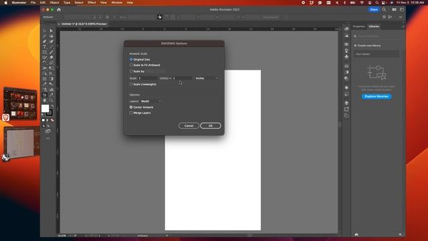Open the Untitled-1 document tab
This screenshot has height=241, width=428.
coord(83,24)
